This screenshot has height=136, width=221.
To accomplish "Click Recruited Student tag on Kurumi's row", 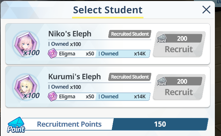I will 130,77.
